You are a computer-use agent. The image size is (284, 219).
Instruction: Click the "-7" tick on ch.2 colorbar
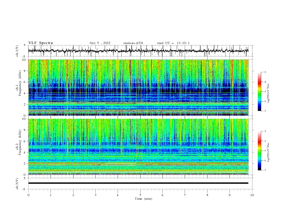[x=265, y=170]
